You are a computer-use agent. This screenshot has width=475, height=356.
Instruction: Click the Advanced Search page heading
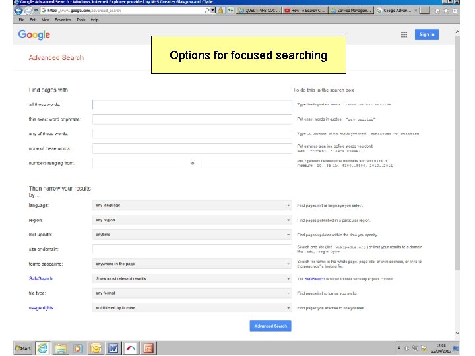[56, 57]
